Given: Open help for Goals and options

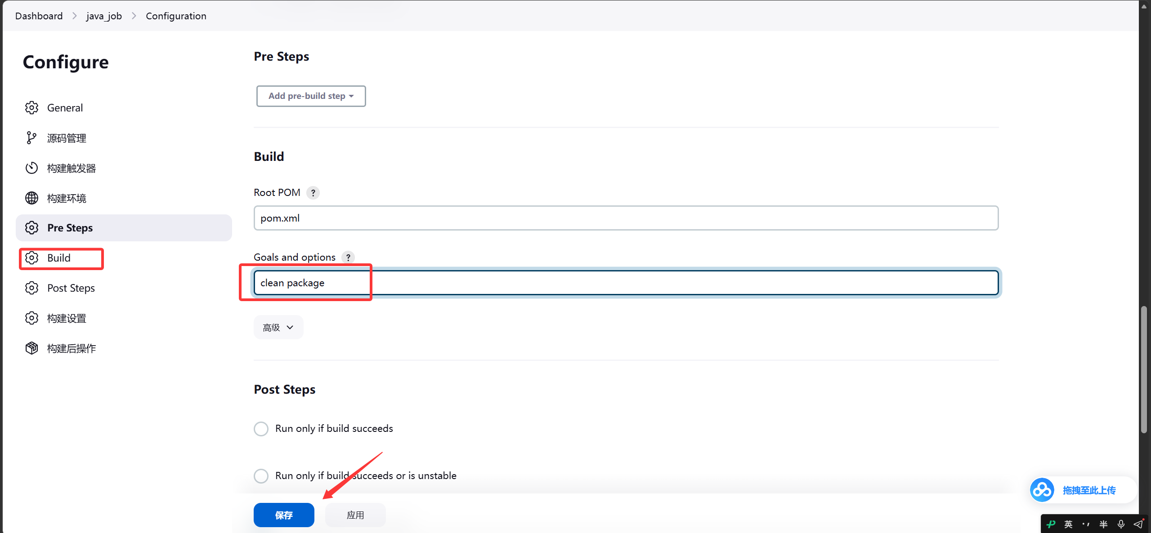Looking at the screenshot, I should point(348,258).
